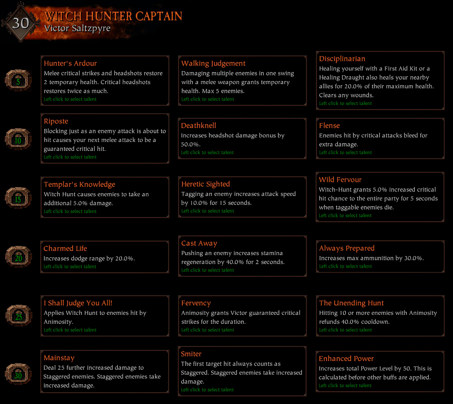Select the Riposte talent
The width and height of the screenshot is (453, 404).
click(x=105, y=138)
